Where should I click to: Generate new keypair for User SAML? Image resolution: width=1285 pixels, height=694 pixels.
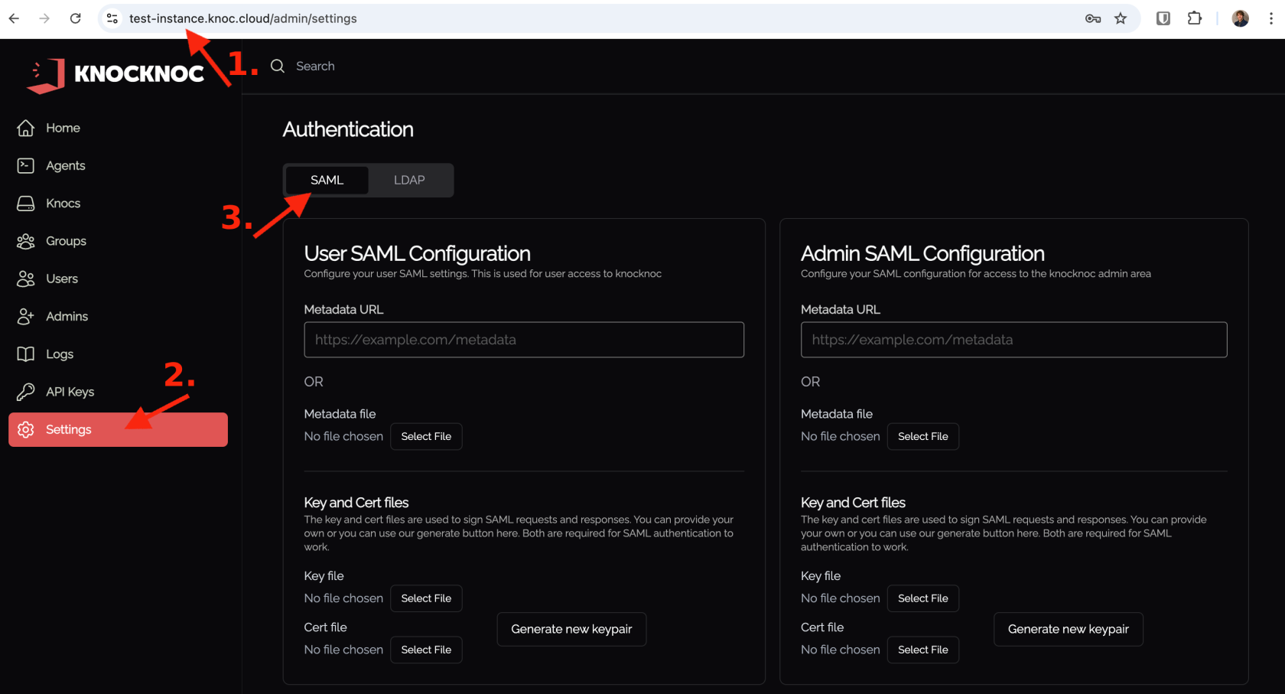tap(571, 628)
